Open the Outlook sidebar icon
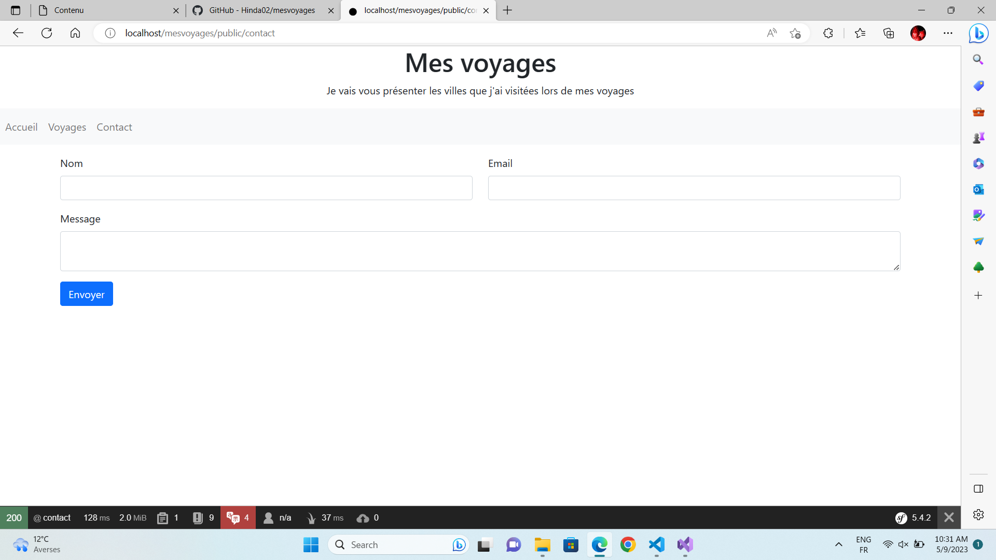 978,189
